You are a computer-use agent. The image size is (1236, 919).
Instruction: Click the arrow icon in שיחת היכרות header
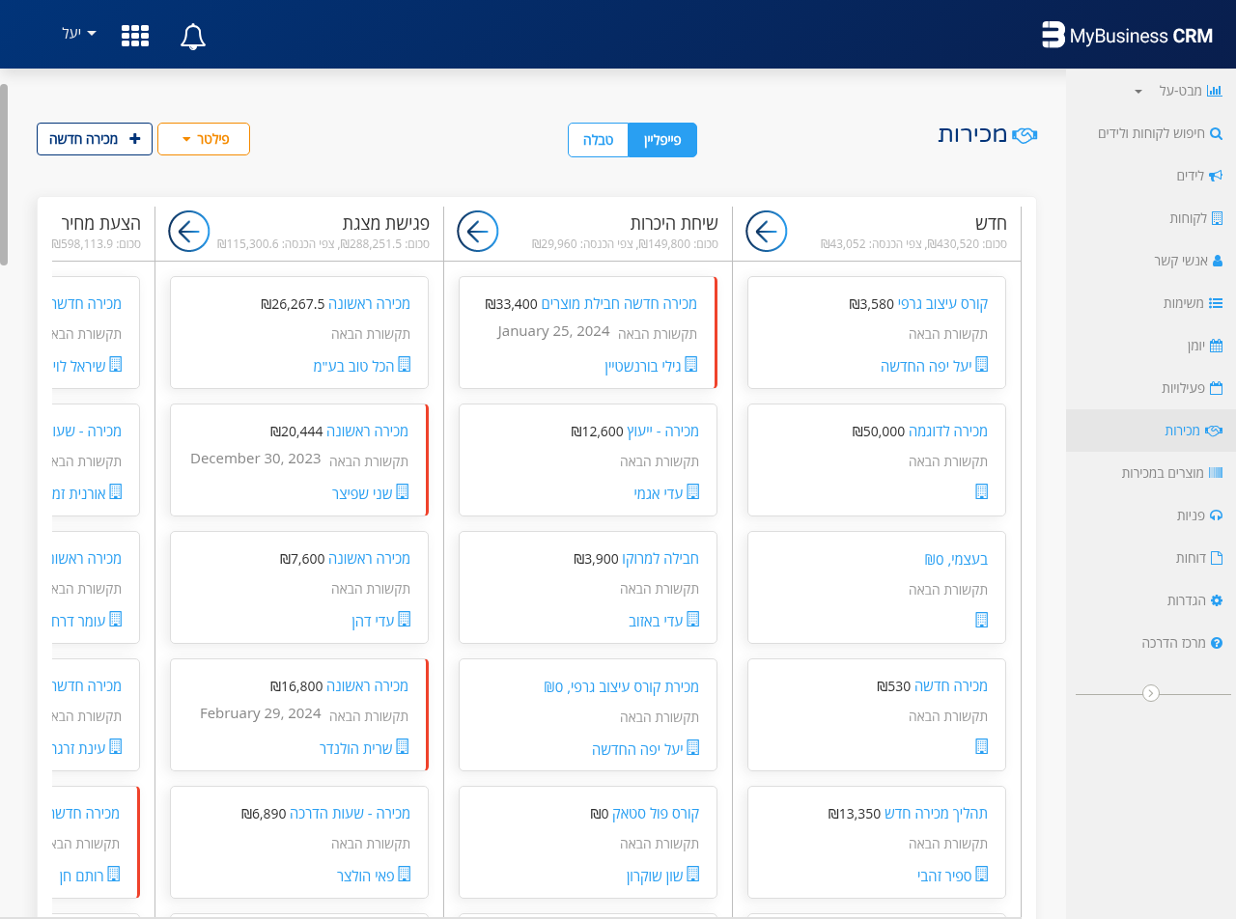tap(478, 232)
